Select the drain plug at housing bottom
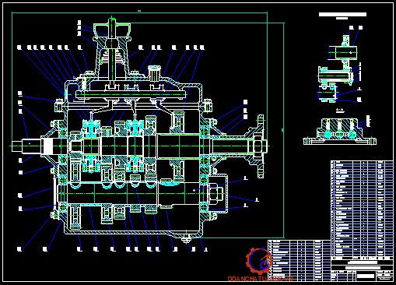The height and width of the screenshot is (285, 396). click(186, 239)
